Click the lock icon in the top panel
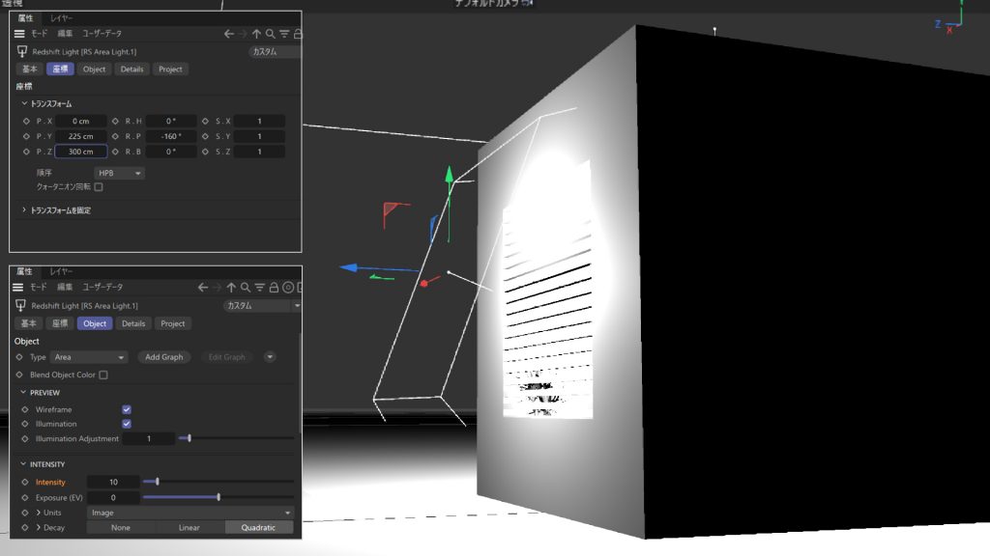The width and height of the screenshot is (990, 556). [x=296, y=33]
